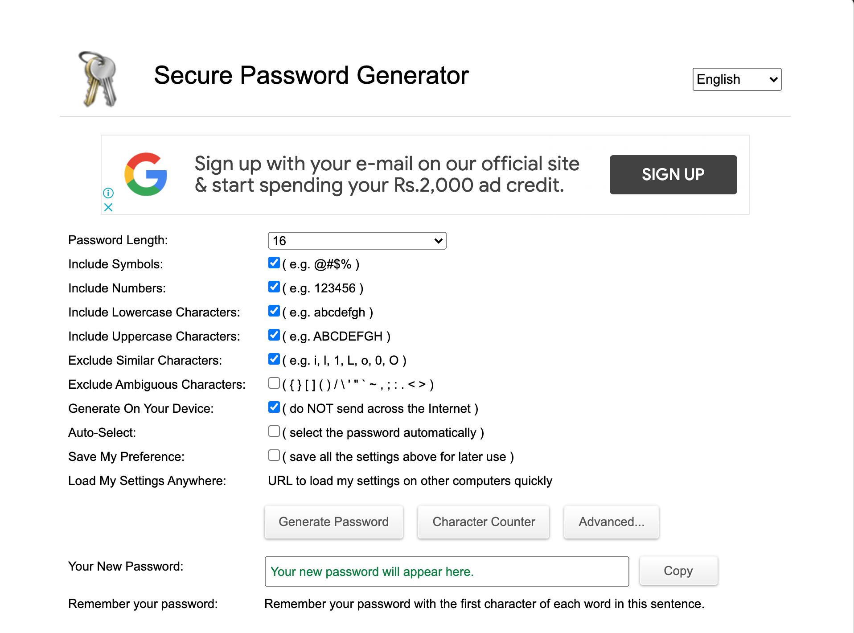The image size is (854, 633).
Task: Expand the Password Length dropdown
Action: 357,241
